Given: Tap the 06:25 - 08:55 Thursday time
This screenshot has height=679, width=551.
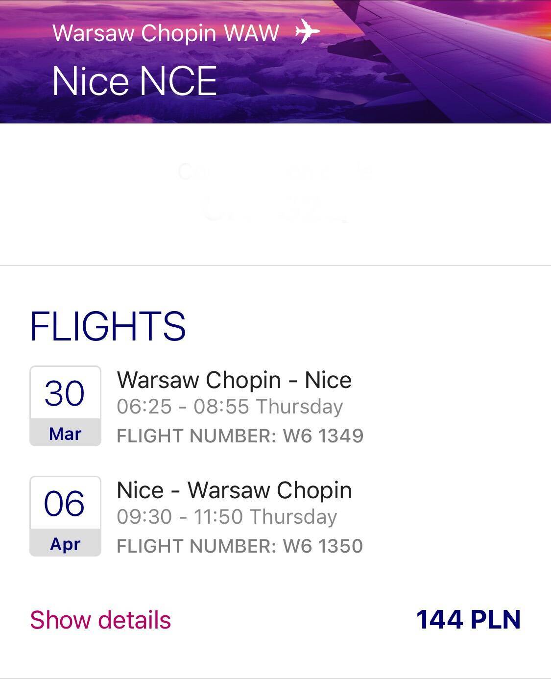Looking at the screenshot, I should pyautogui.click(x=230, y=407).
